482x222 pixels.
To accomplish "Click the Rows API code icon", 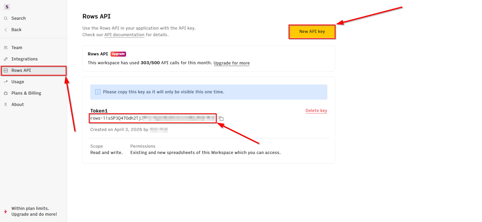I will point(6,70).
